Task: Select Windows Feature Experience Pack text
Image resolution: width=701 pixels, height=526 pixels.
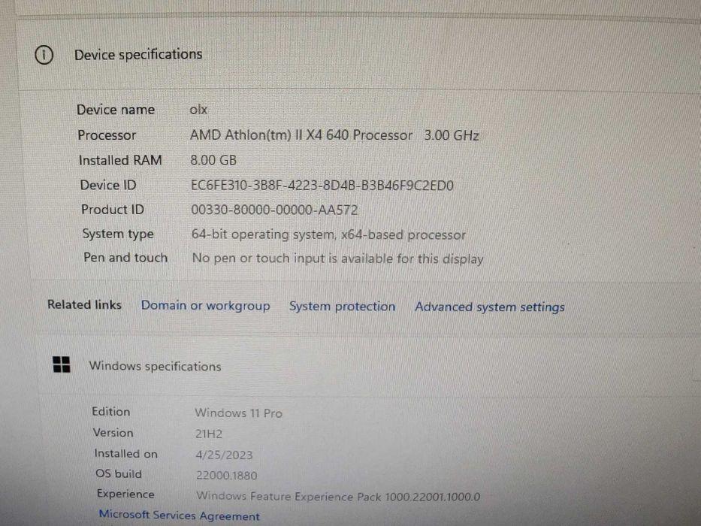Action: click(338, 497)
